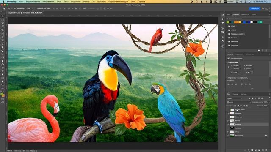Screen dimensions: 271x152
Task: Lock image pixels brush icon
Action: pyautogui.click(x=238, y=106)
